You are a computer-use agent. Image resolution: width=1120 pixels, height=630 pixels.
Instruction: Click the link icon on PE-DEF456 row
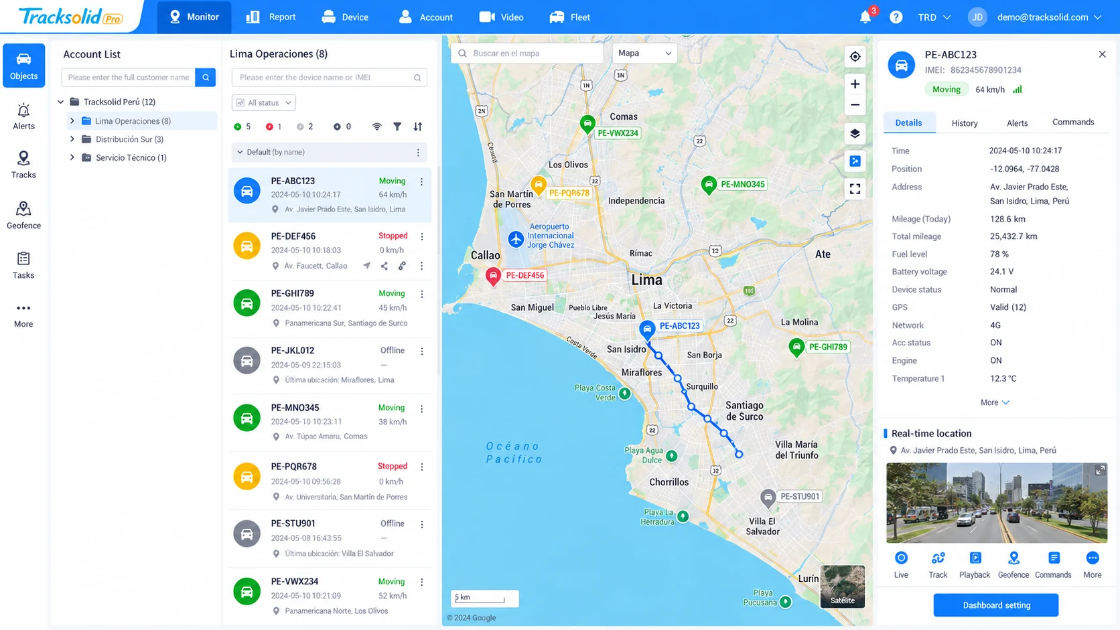(x=402, y=266)
